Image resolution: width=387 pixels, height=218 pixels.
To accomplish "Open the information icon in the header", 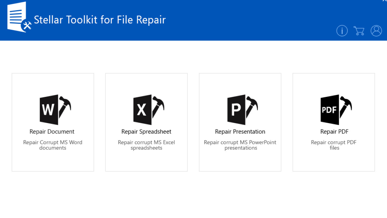I will (342, 31).
